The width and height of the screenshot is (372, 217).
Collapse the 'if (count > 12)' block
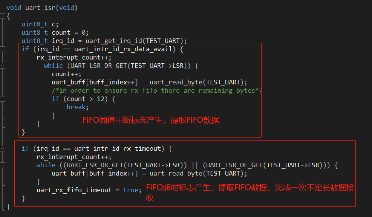click(x=3, y=99)
